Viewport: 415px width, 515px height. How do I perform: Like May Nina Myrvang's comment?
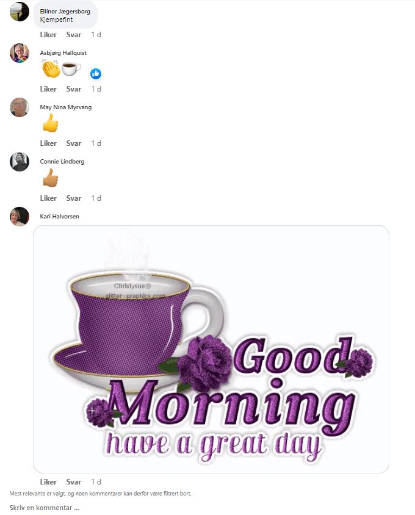(x=48, y=143)
